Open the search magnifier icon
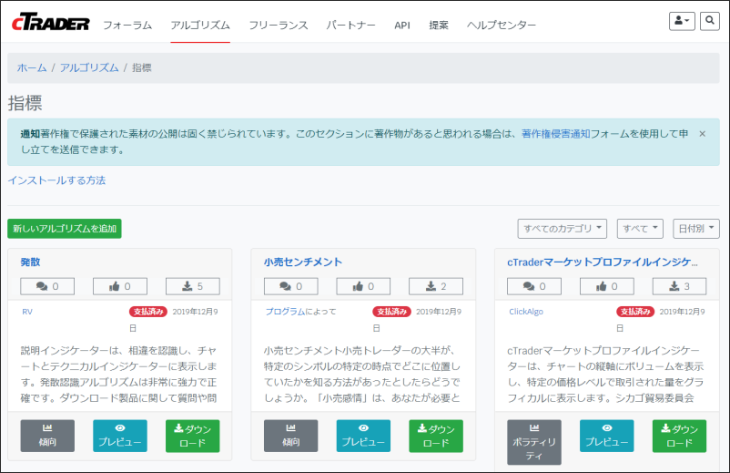The image size is (730, 473). pyautogui.click(x=709, y=20)
